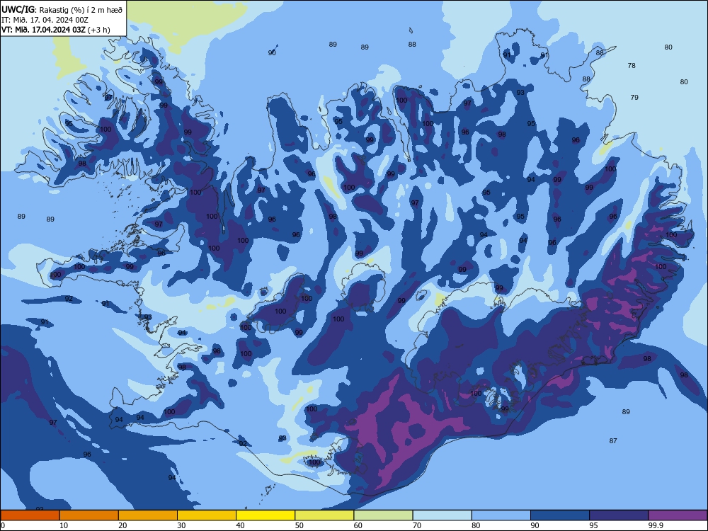Click the "0" legend scale label
Viewport: 708px width, 531px height.
[x=3, y=525]
